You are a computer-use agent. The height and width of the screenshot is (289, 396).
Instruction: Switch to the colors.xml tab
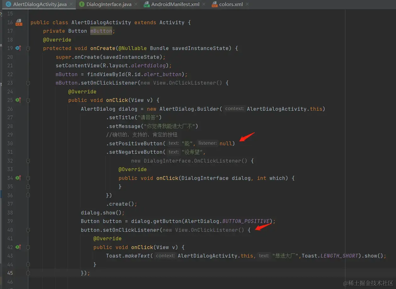[231, 4]
